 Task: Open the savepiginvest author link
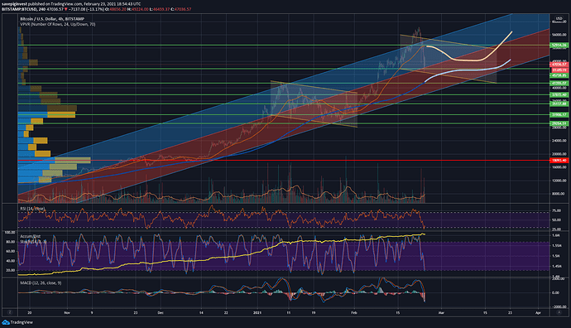(x=14, y=4)
